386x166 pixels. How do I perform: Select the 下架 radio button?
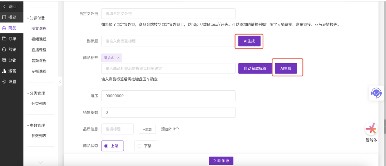pos(139,146)
